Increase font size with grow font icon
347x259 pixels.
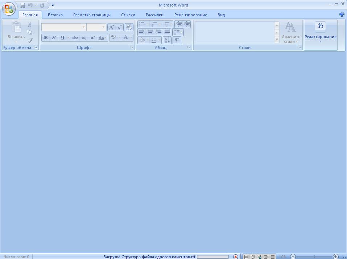(111, 27)
